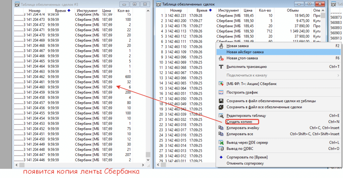Click the 'Редактировать таблицу' icon
The width and height of the screenshot is (343, 178).
(221, 116)
